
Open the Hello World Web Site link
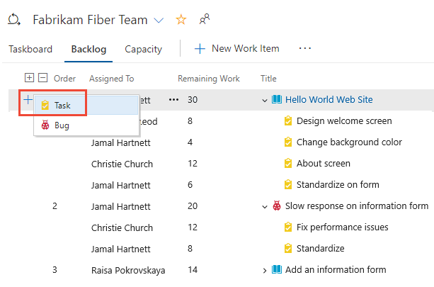tap(329, 100)
